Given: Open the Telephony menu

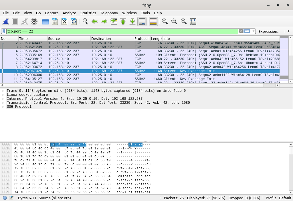Looking at the screenshot, I should (109, 13).
